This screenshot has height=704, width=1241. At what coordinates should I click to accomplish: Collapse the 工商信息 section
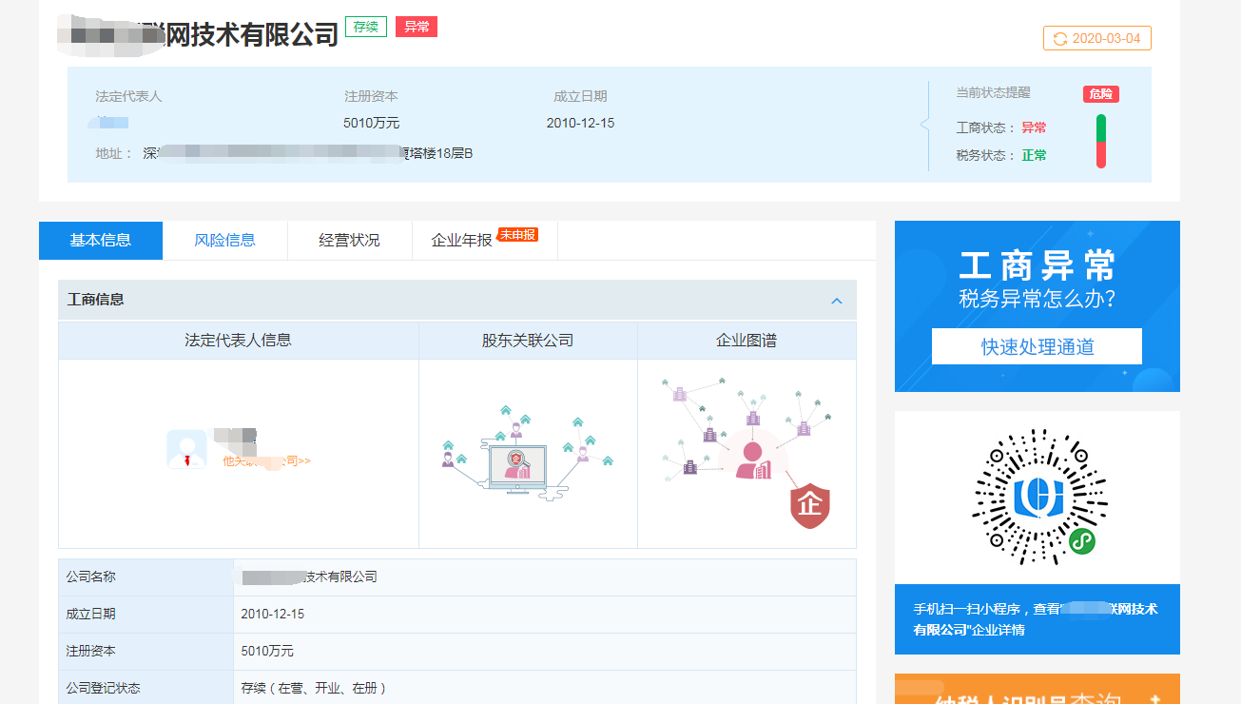click(x=837, y=301)
